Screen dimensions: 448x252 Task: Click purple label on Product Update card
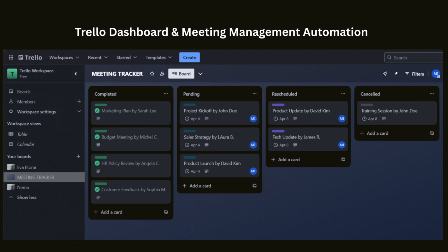pyautogui.click(x=278, y=105)
